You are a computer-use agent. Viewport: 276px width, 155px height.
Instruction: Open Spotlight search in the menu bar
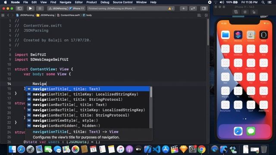263,2
